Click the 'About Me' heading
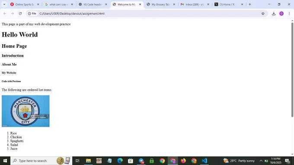This screenshot has height=165, width=294. click(x=9, y=64)
